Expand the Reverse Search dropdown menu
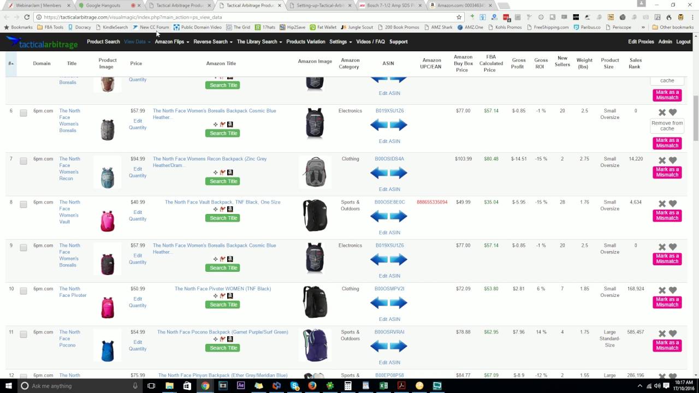 (213, 41)
